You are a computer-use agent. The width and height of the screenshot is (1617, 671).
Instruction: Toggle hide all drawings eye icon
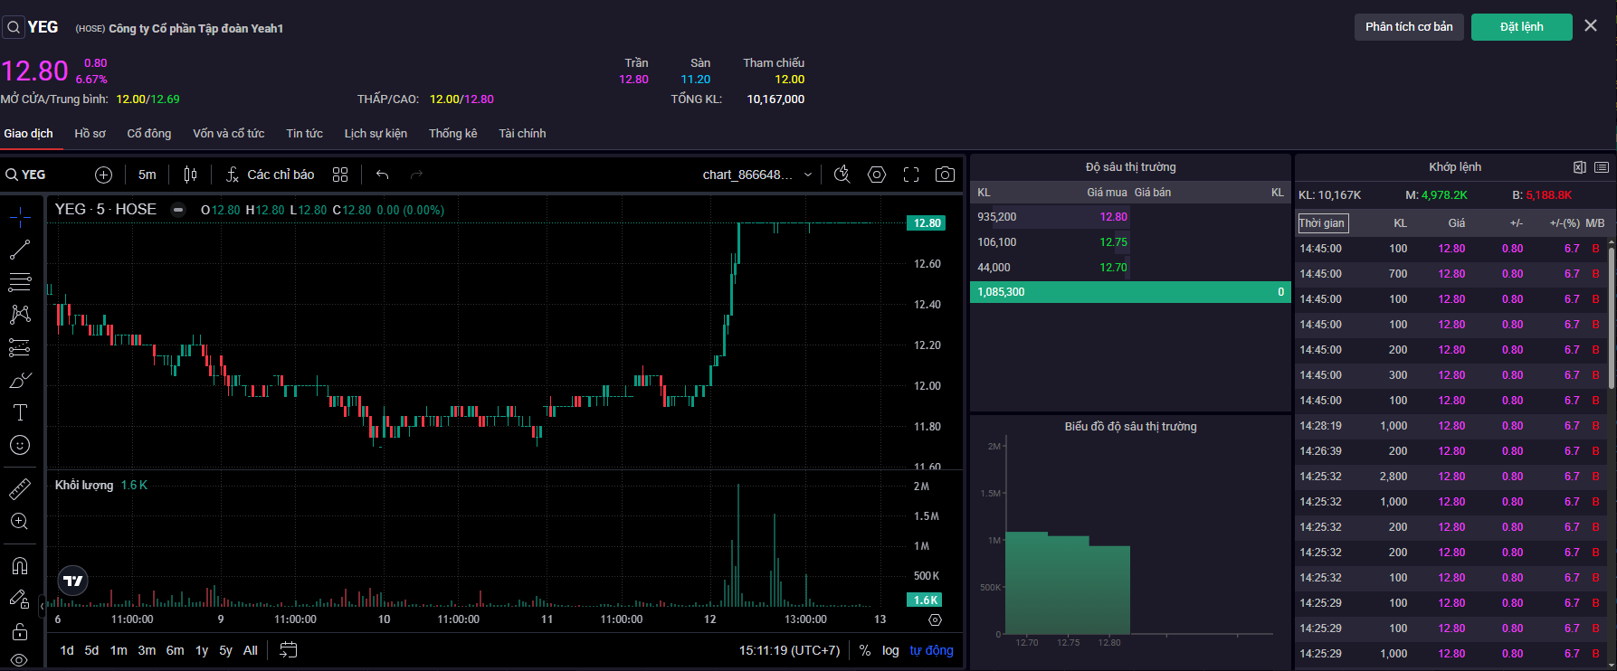[x=20, y=660]
